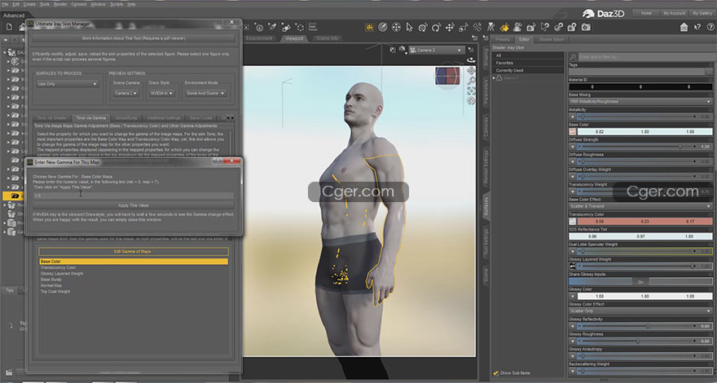Select Glossy Layered Weight in maps list
This screenshot has width=717, height=383.
click(62, 274)
